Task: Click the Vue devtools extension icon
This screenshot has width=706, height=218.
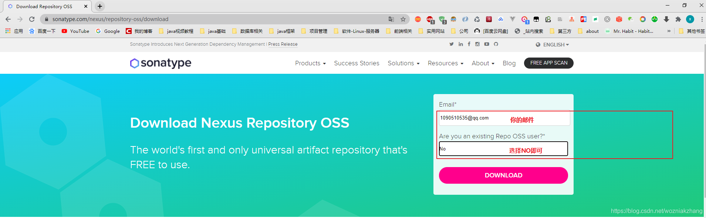Action: click(513, 19)
